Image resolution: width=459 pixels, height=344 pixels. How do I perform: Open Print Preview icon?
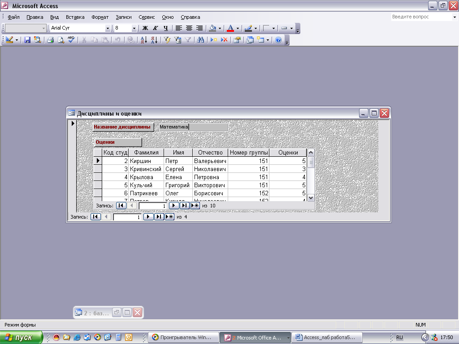[x=61, y=40]
